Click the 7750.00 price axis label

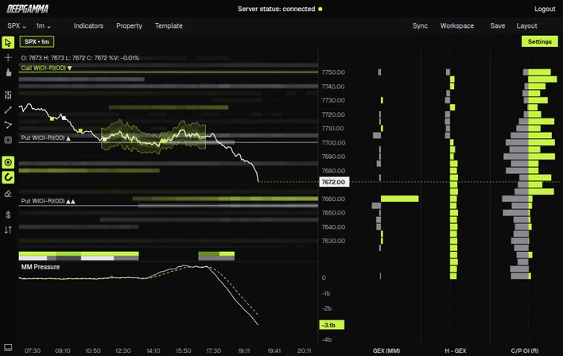tap(333, 72)
